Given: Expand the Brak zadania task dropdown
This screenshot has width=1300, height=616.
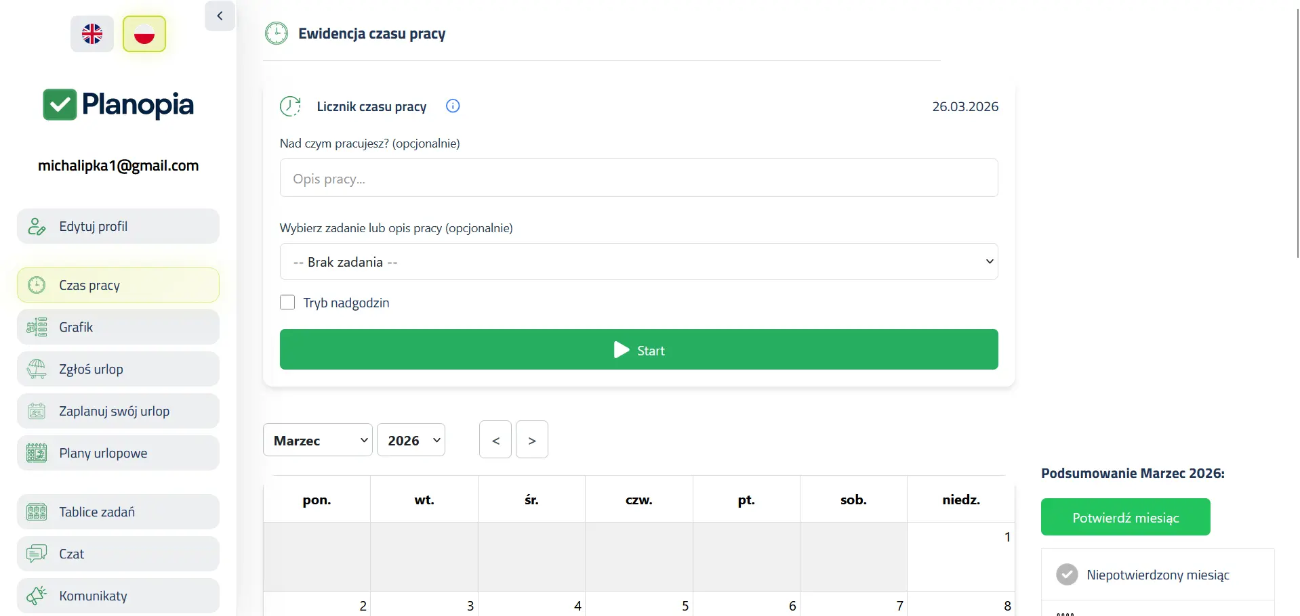Looking at the screenshot, I should [638, 262].
